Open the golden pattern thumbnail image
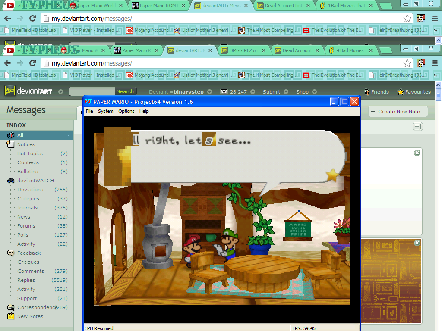 (391, 281)
